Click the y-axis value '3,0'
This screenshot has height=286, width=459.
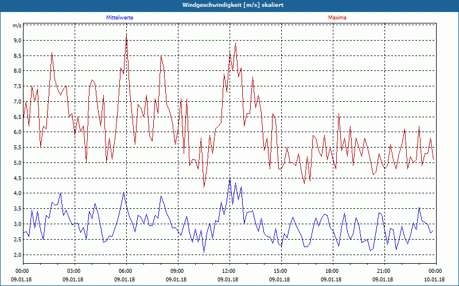[x=18, y=224]
